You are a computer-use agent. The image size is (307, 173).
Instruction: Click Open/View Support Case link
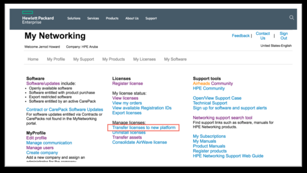click(217, 98)
